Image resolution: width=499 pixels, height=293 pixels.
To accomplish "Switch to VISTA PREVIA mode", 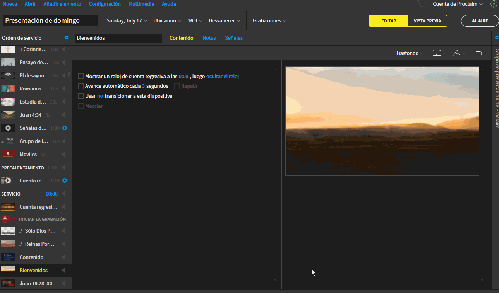I will point(427,21).
